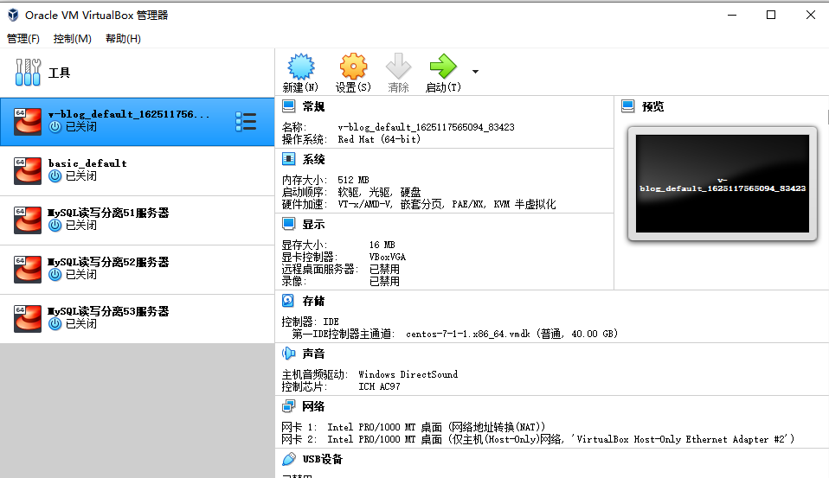Click the memory value 512 MB
Viewport: 829px width, 478px height.
point(353,180)
